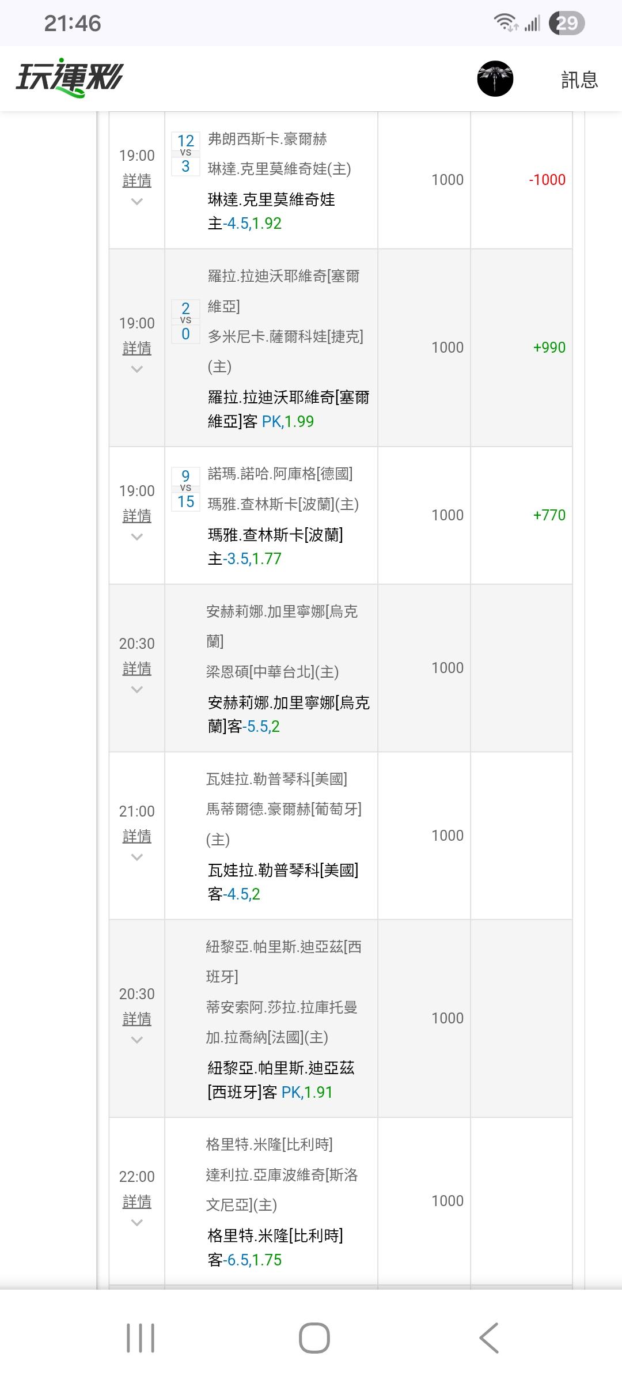The width and height of the screenshot is (622, 1383).
Task: Expand chevron under 紐黎亞.帕里斯.迪亞茲 match details
Action: point(137,1040)
